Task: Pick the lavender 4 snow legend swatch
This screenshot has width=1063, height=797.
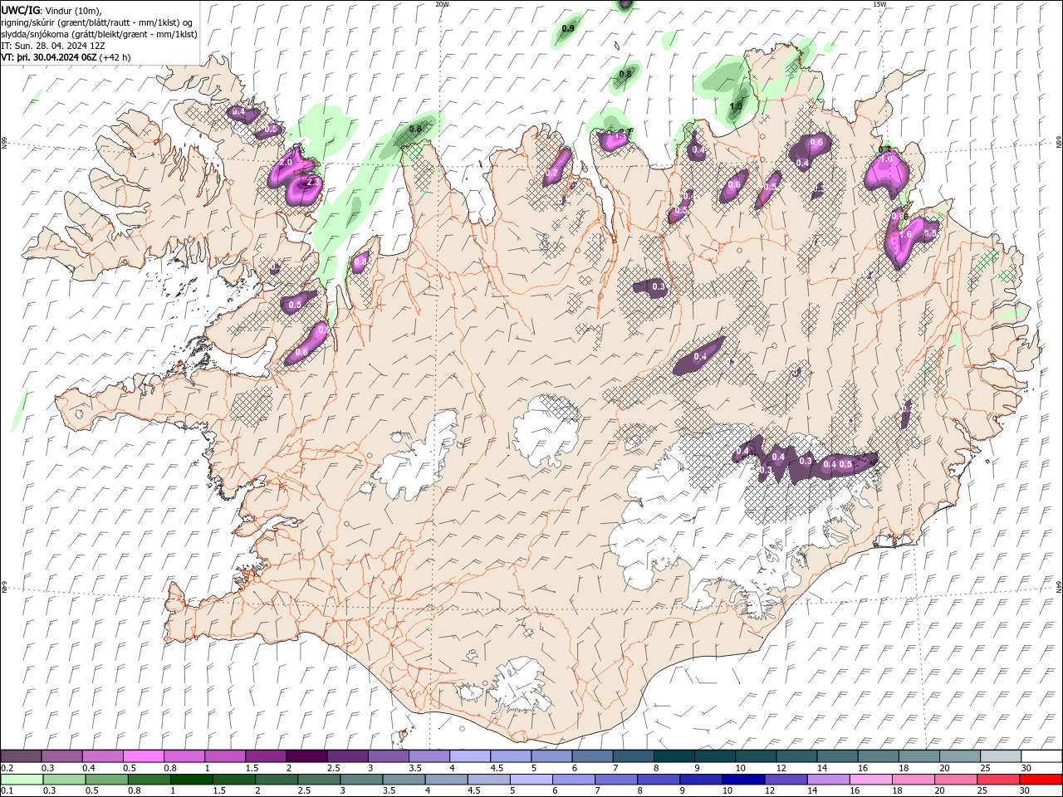Action: [x=470, y=756]
